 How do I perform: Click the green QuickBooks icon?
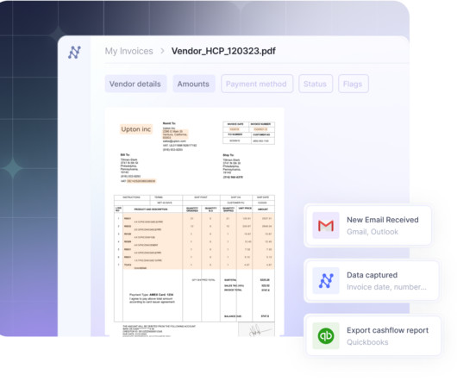pos(326,336)
